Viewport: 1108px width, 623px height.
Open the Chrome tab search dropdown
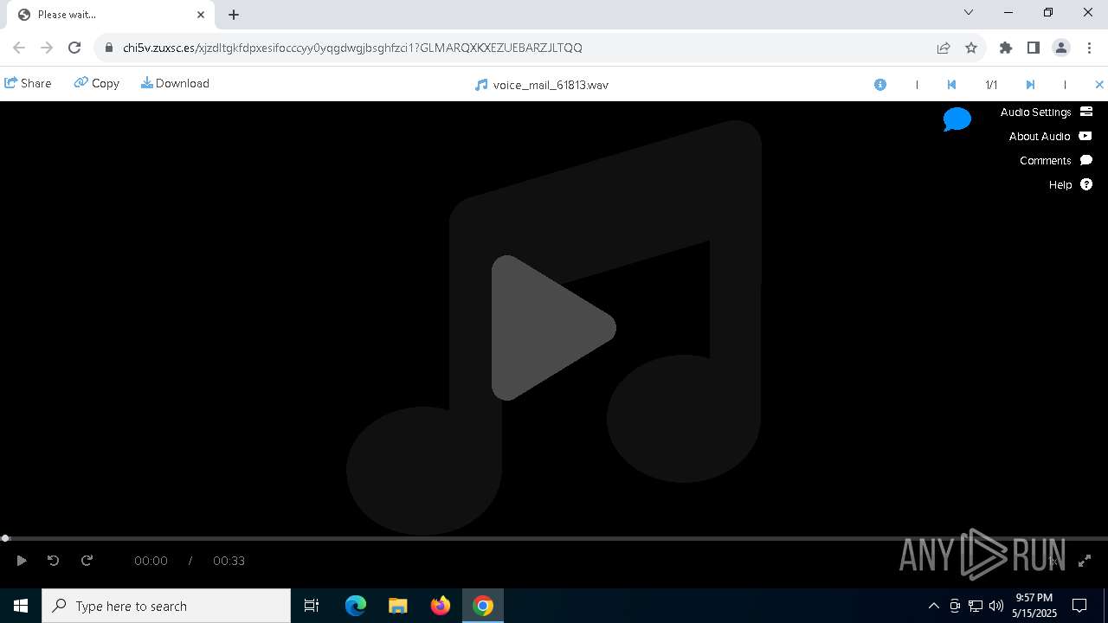point(969,12)
